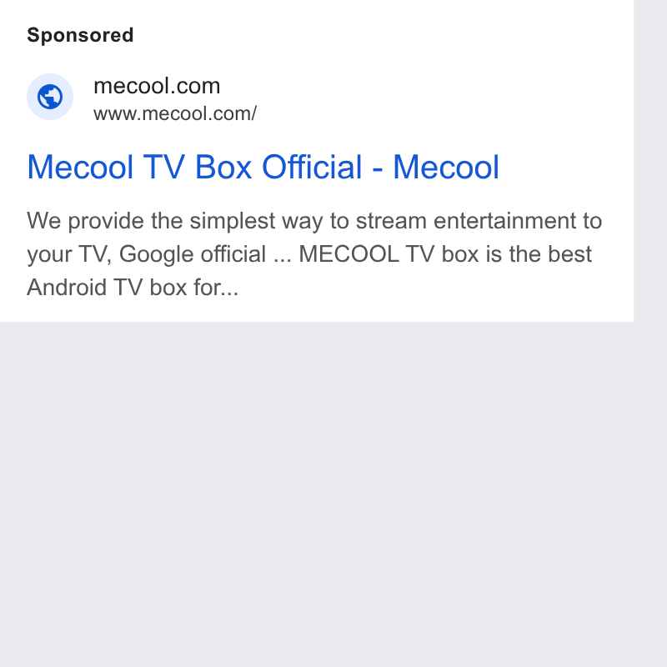Click the gray strip right of ad card
The width and height of the screenshot is (667, 667).
click(x=650, y=162)
